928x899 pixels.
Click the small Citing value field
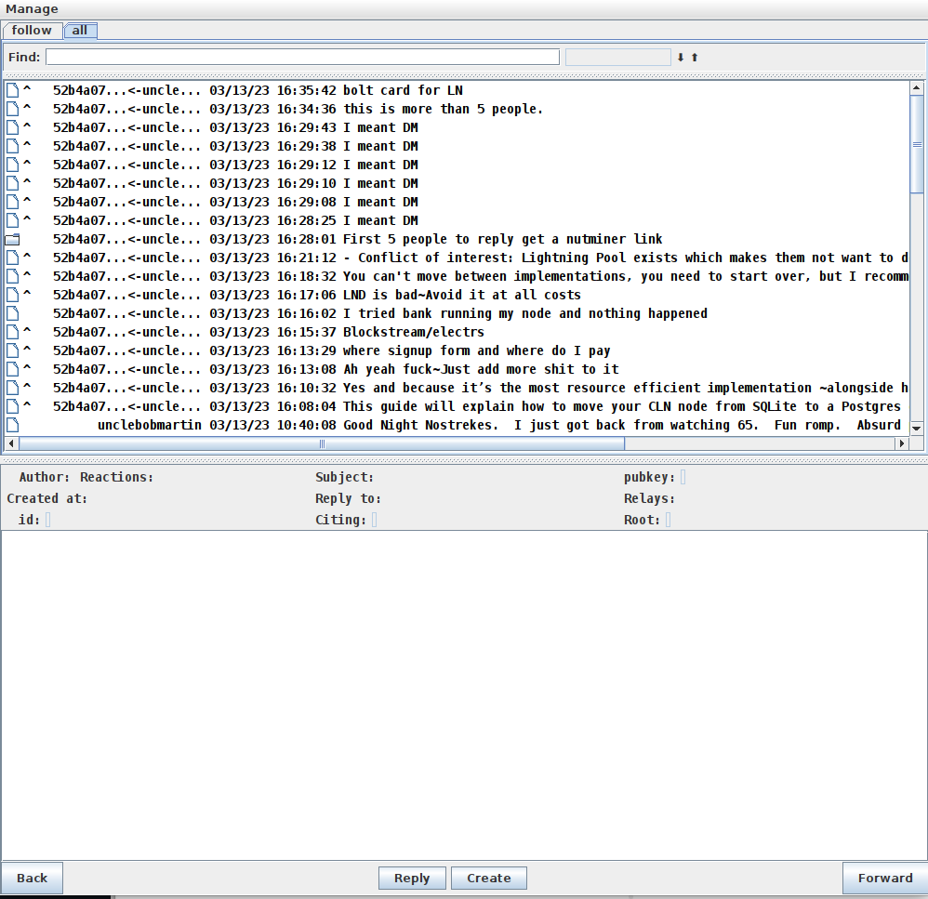pyautogui.click(x=375, y=520)
